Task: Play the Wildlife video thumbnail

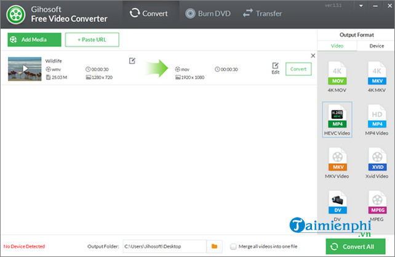Action: [25, 68]
